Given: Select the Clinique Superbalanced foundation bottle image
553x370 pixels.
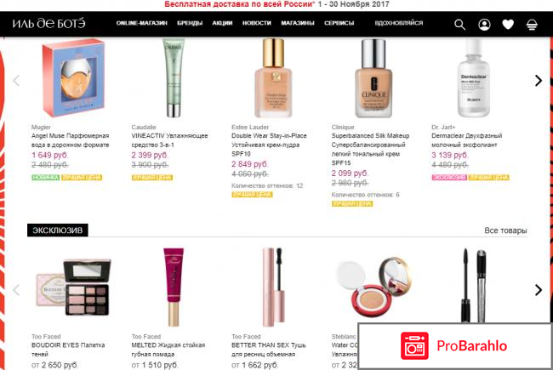Looking at the screenshot, I should (x=373, y=78).
